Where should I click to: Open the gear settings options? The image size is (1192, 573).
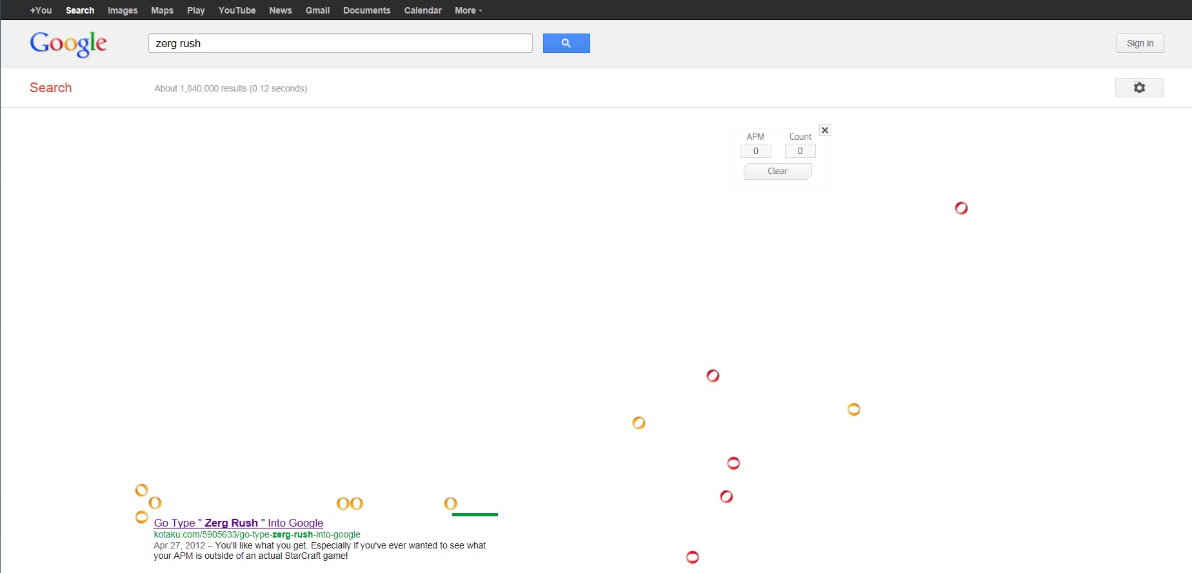(1138, 88)
